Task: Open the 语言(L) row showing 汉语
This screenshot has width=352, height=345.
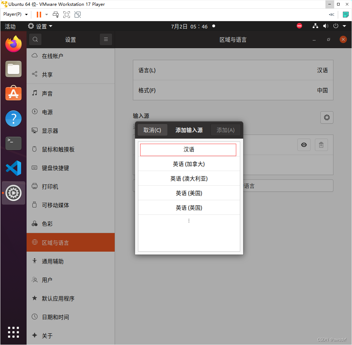Action: coord(233,70)
